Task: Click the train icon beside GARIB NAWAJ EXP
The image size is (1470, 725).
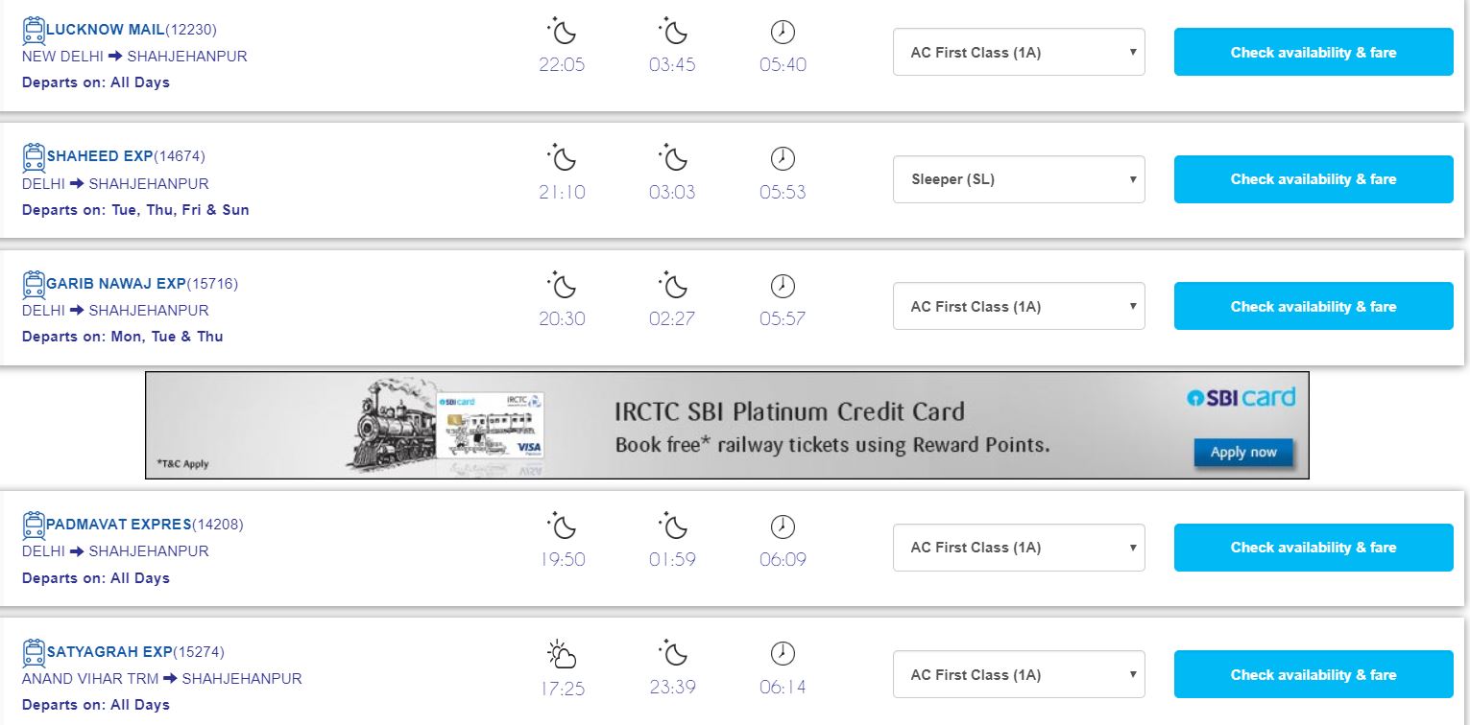Action: click(34, 285)
